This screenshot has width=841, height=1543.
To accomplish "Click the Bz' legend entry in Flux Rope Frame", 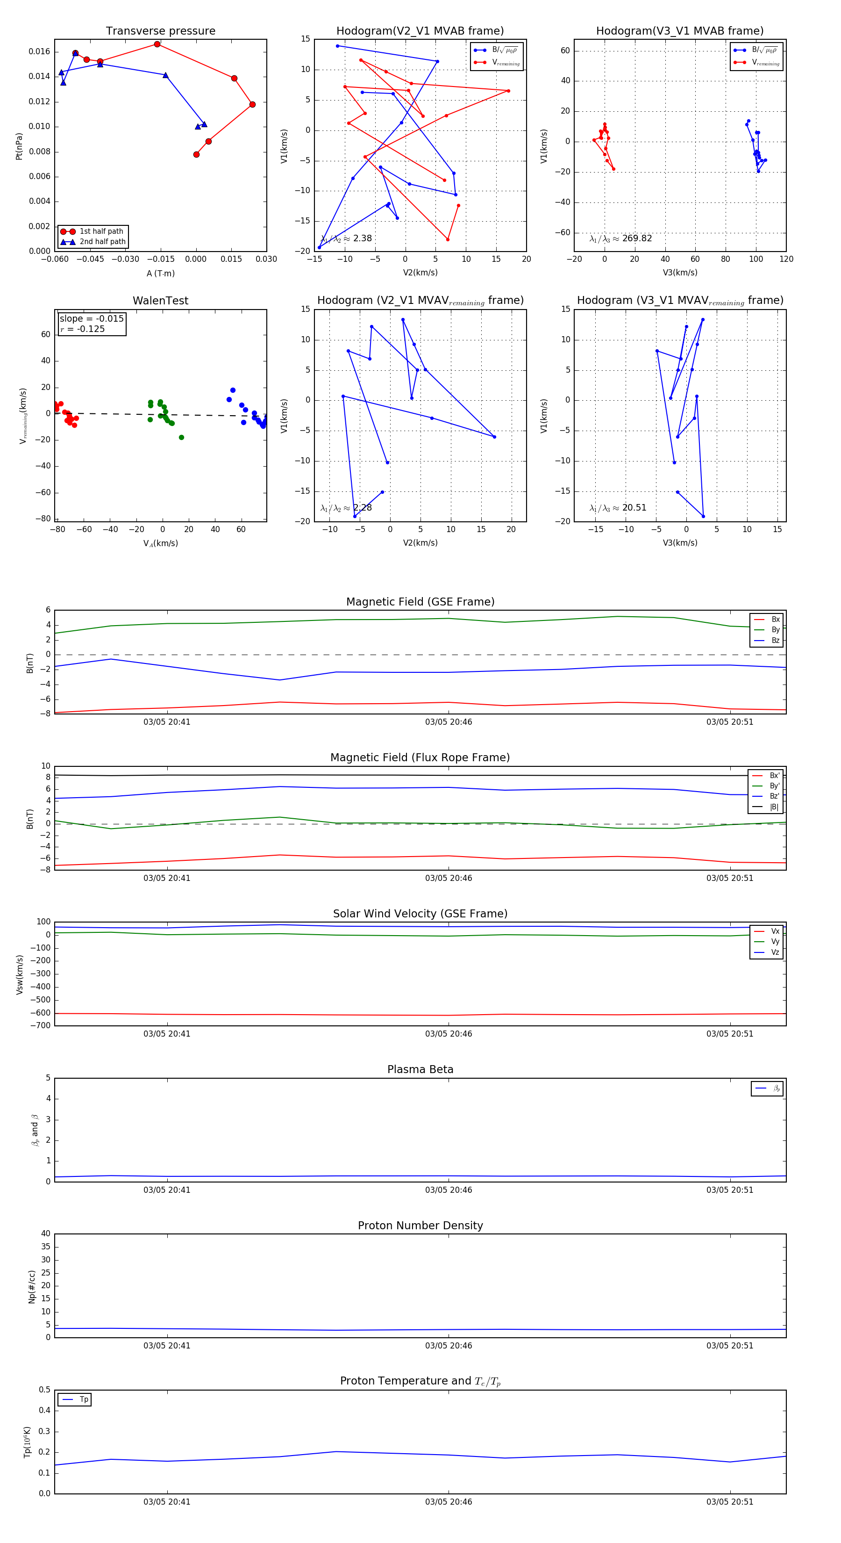I will point(766,796).
